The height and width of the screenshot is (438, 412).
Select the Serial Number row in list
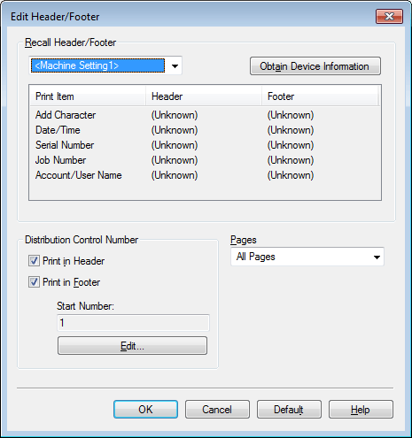coord(205,145)
